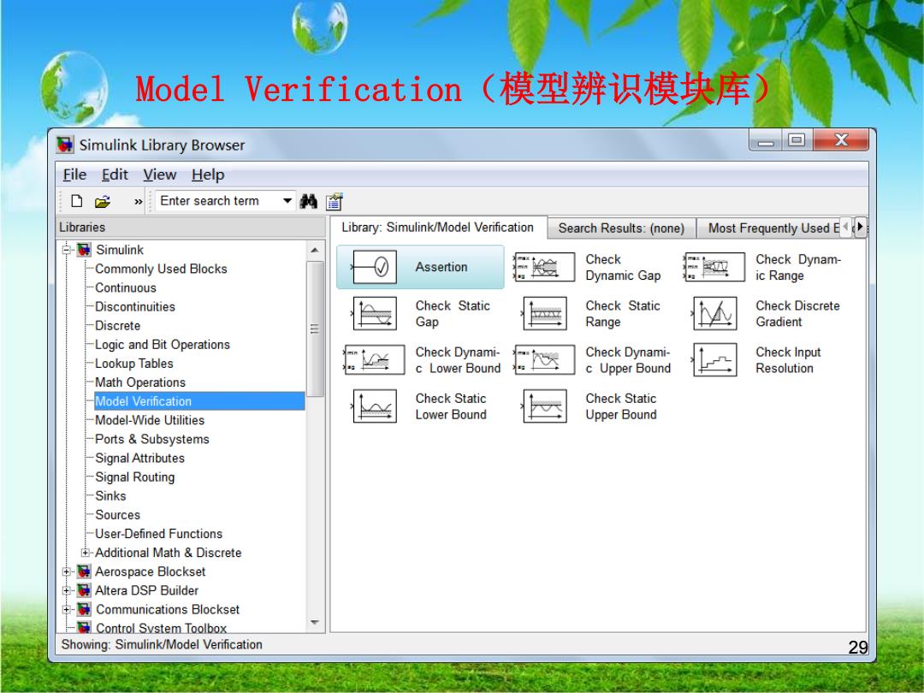Expand the Additional Math & Discrete node

click(86, 553)
